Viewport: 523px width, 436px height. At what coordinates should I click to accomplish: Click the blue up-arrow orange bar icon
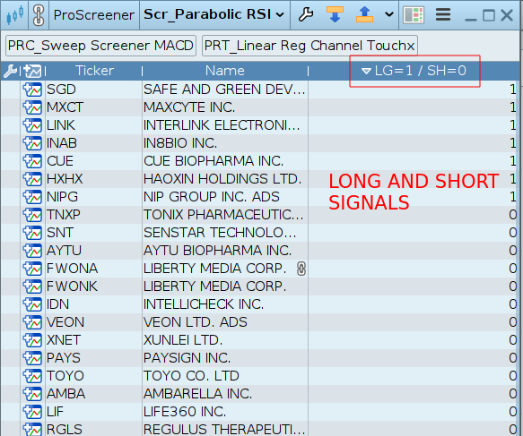pos(364,14)
